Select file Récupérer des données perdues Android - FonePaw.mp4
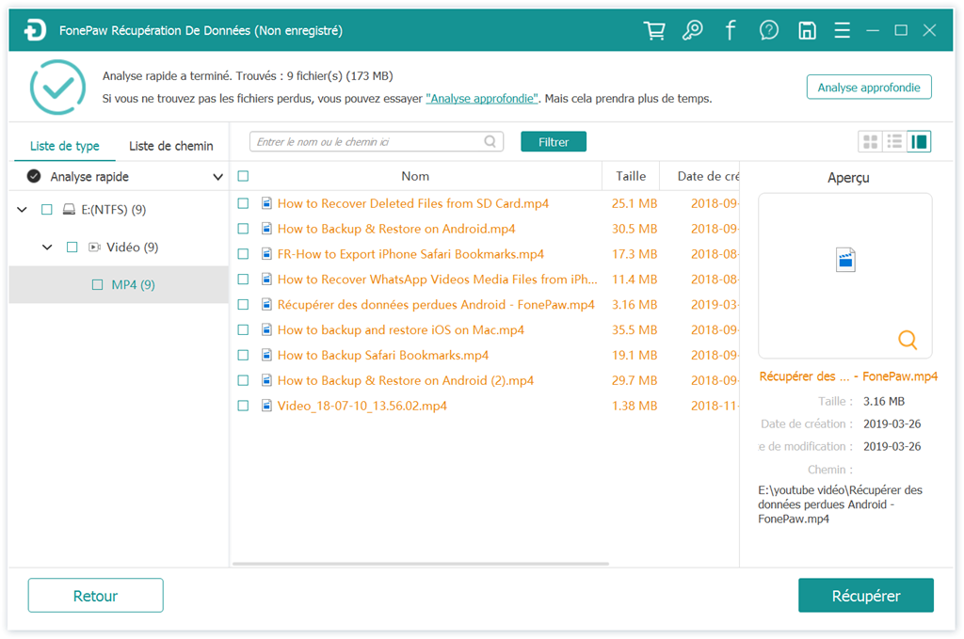 [436, 305]
